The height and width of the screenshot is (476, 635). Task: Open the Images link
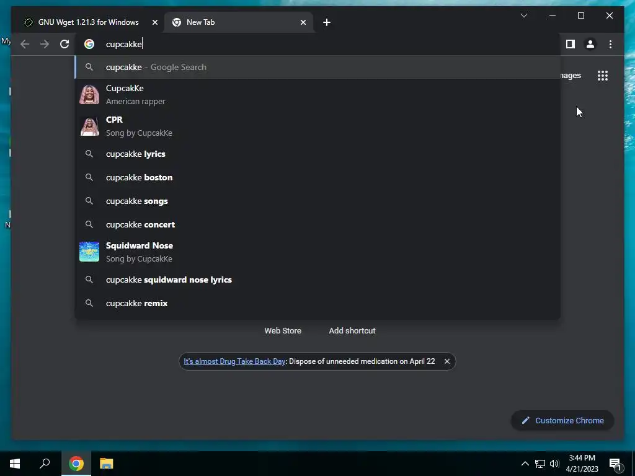pyautogui.click(x=571, y=76)
